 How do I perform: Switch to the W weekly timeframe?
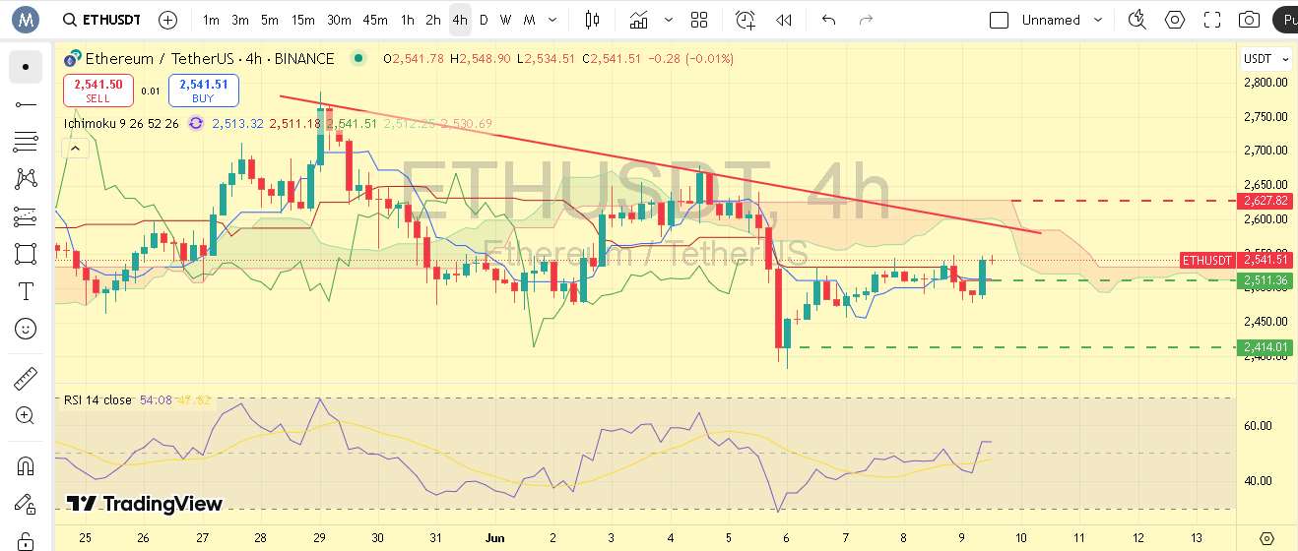[x=505, y=20]
